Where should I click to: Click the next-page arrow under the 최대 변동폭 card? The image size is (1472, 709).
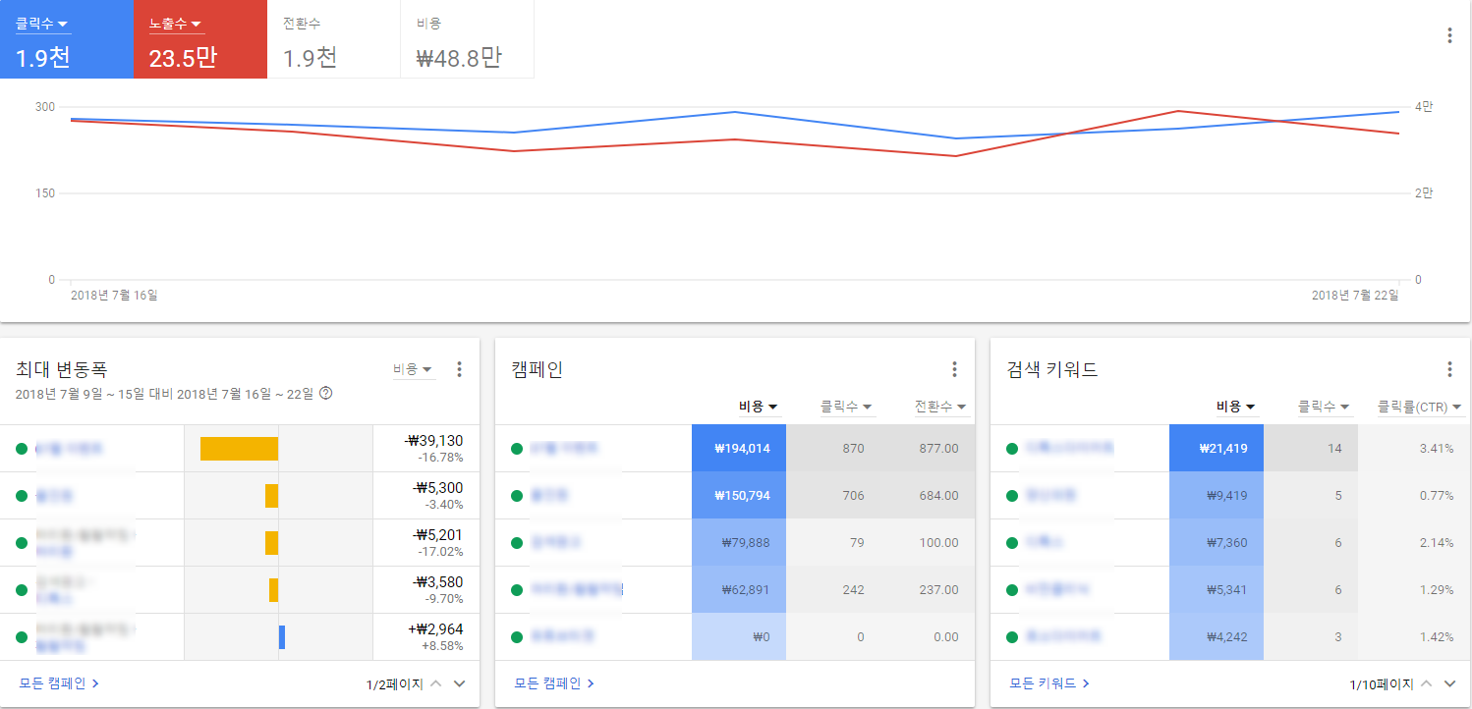[459, 683]
